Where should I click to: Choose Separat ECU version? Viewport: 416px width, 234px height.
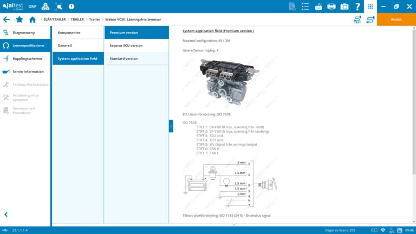[x=136, y=45]
